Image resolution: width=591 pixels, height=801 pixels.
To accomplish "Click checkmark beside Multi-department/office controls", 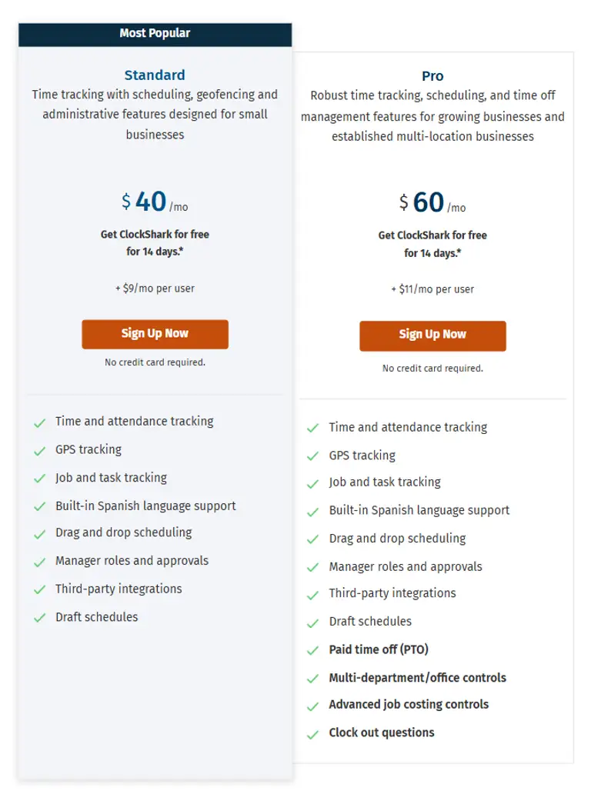I will coord(312,679).
